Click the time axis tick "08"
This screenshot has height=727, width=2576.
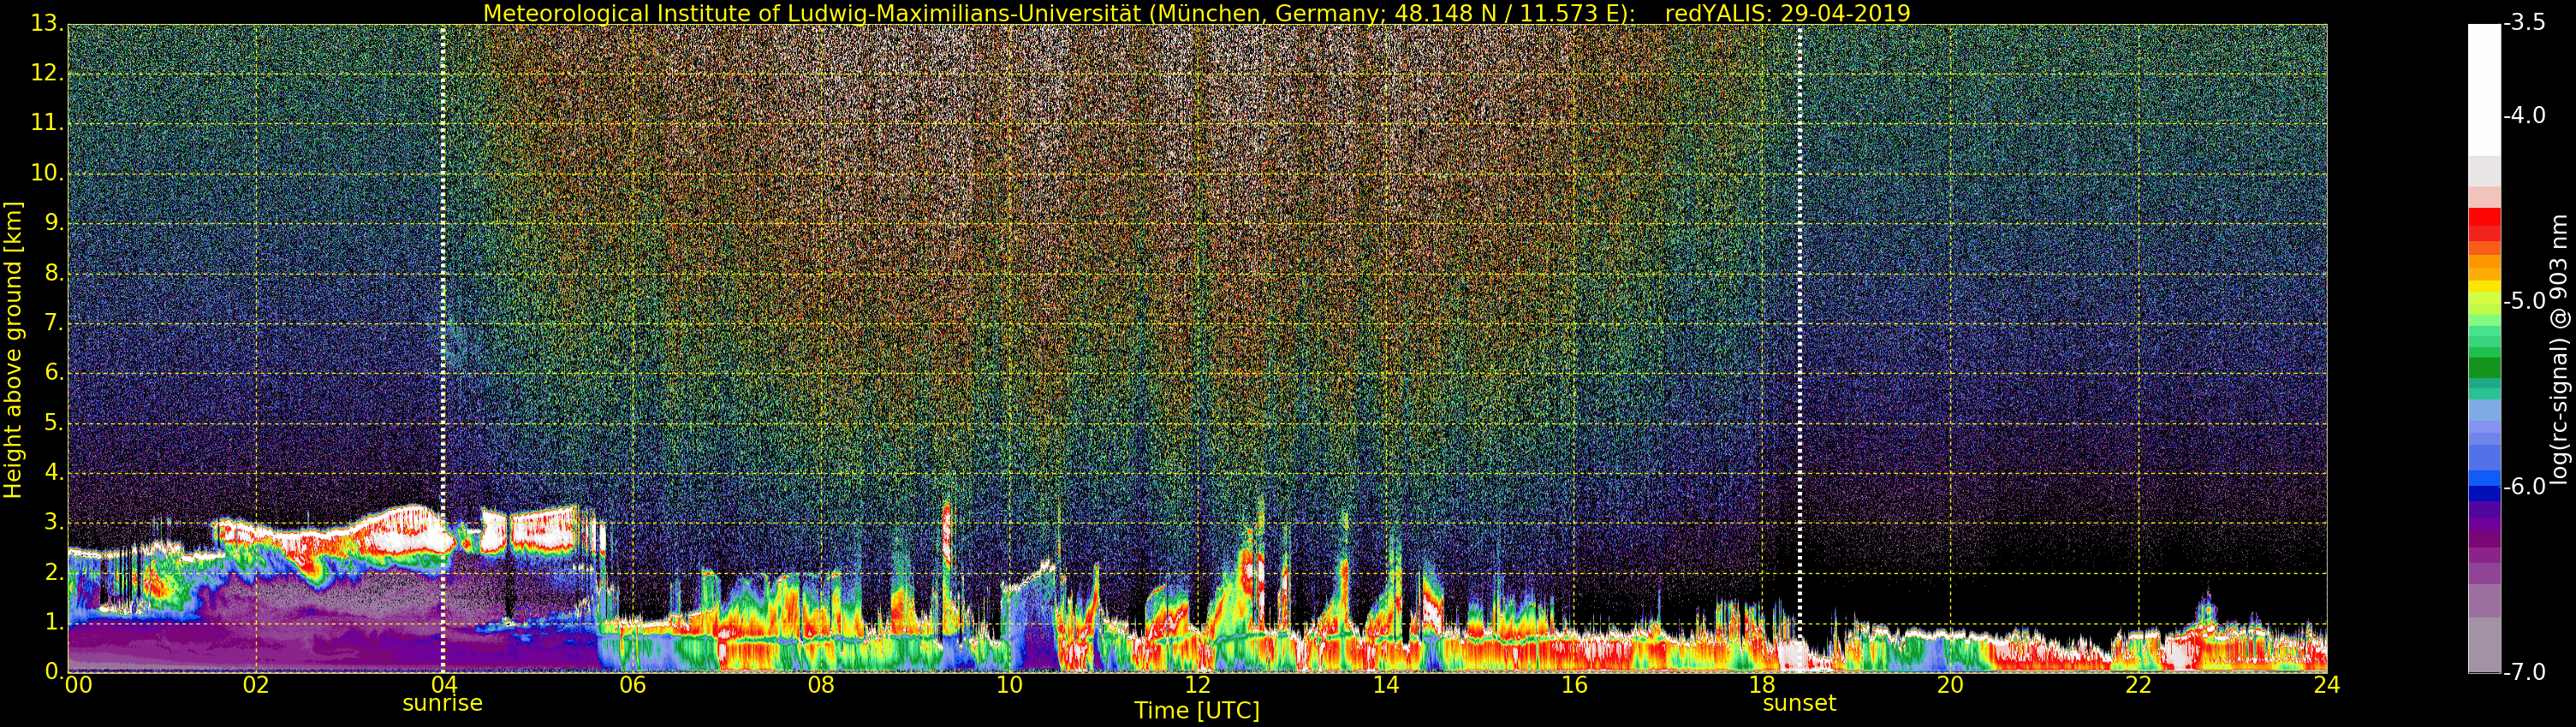(821, 684)
